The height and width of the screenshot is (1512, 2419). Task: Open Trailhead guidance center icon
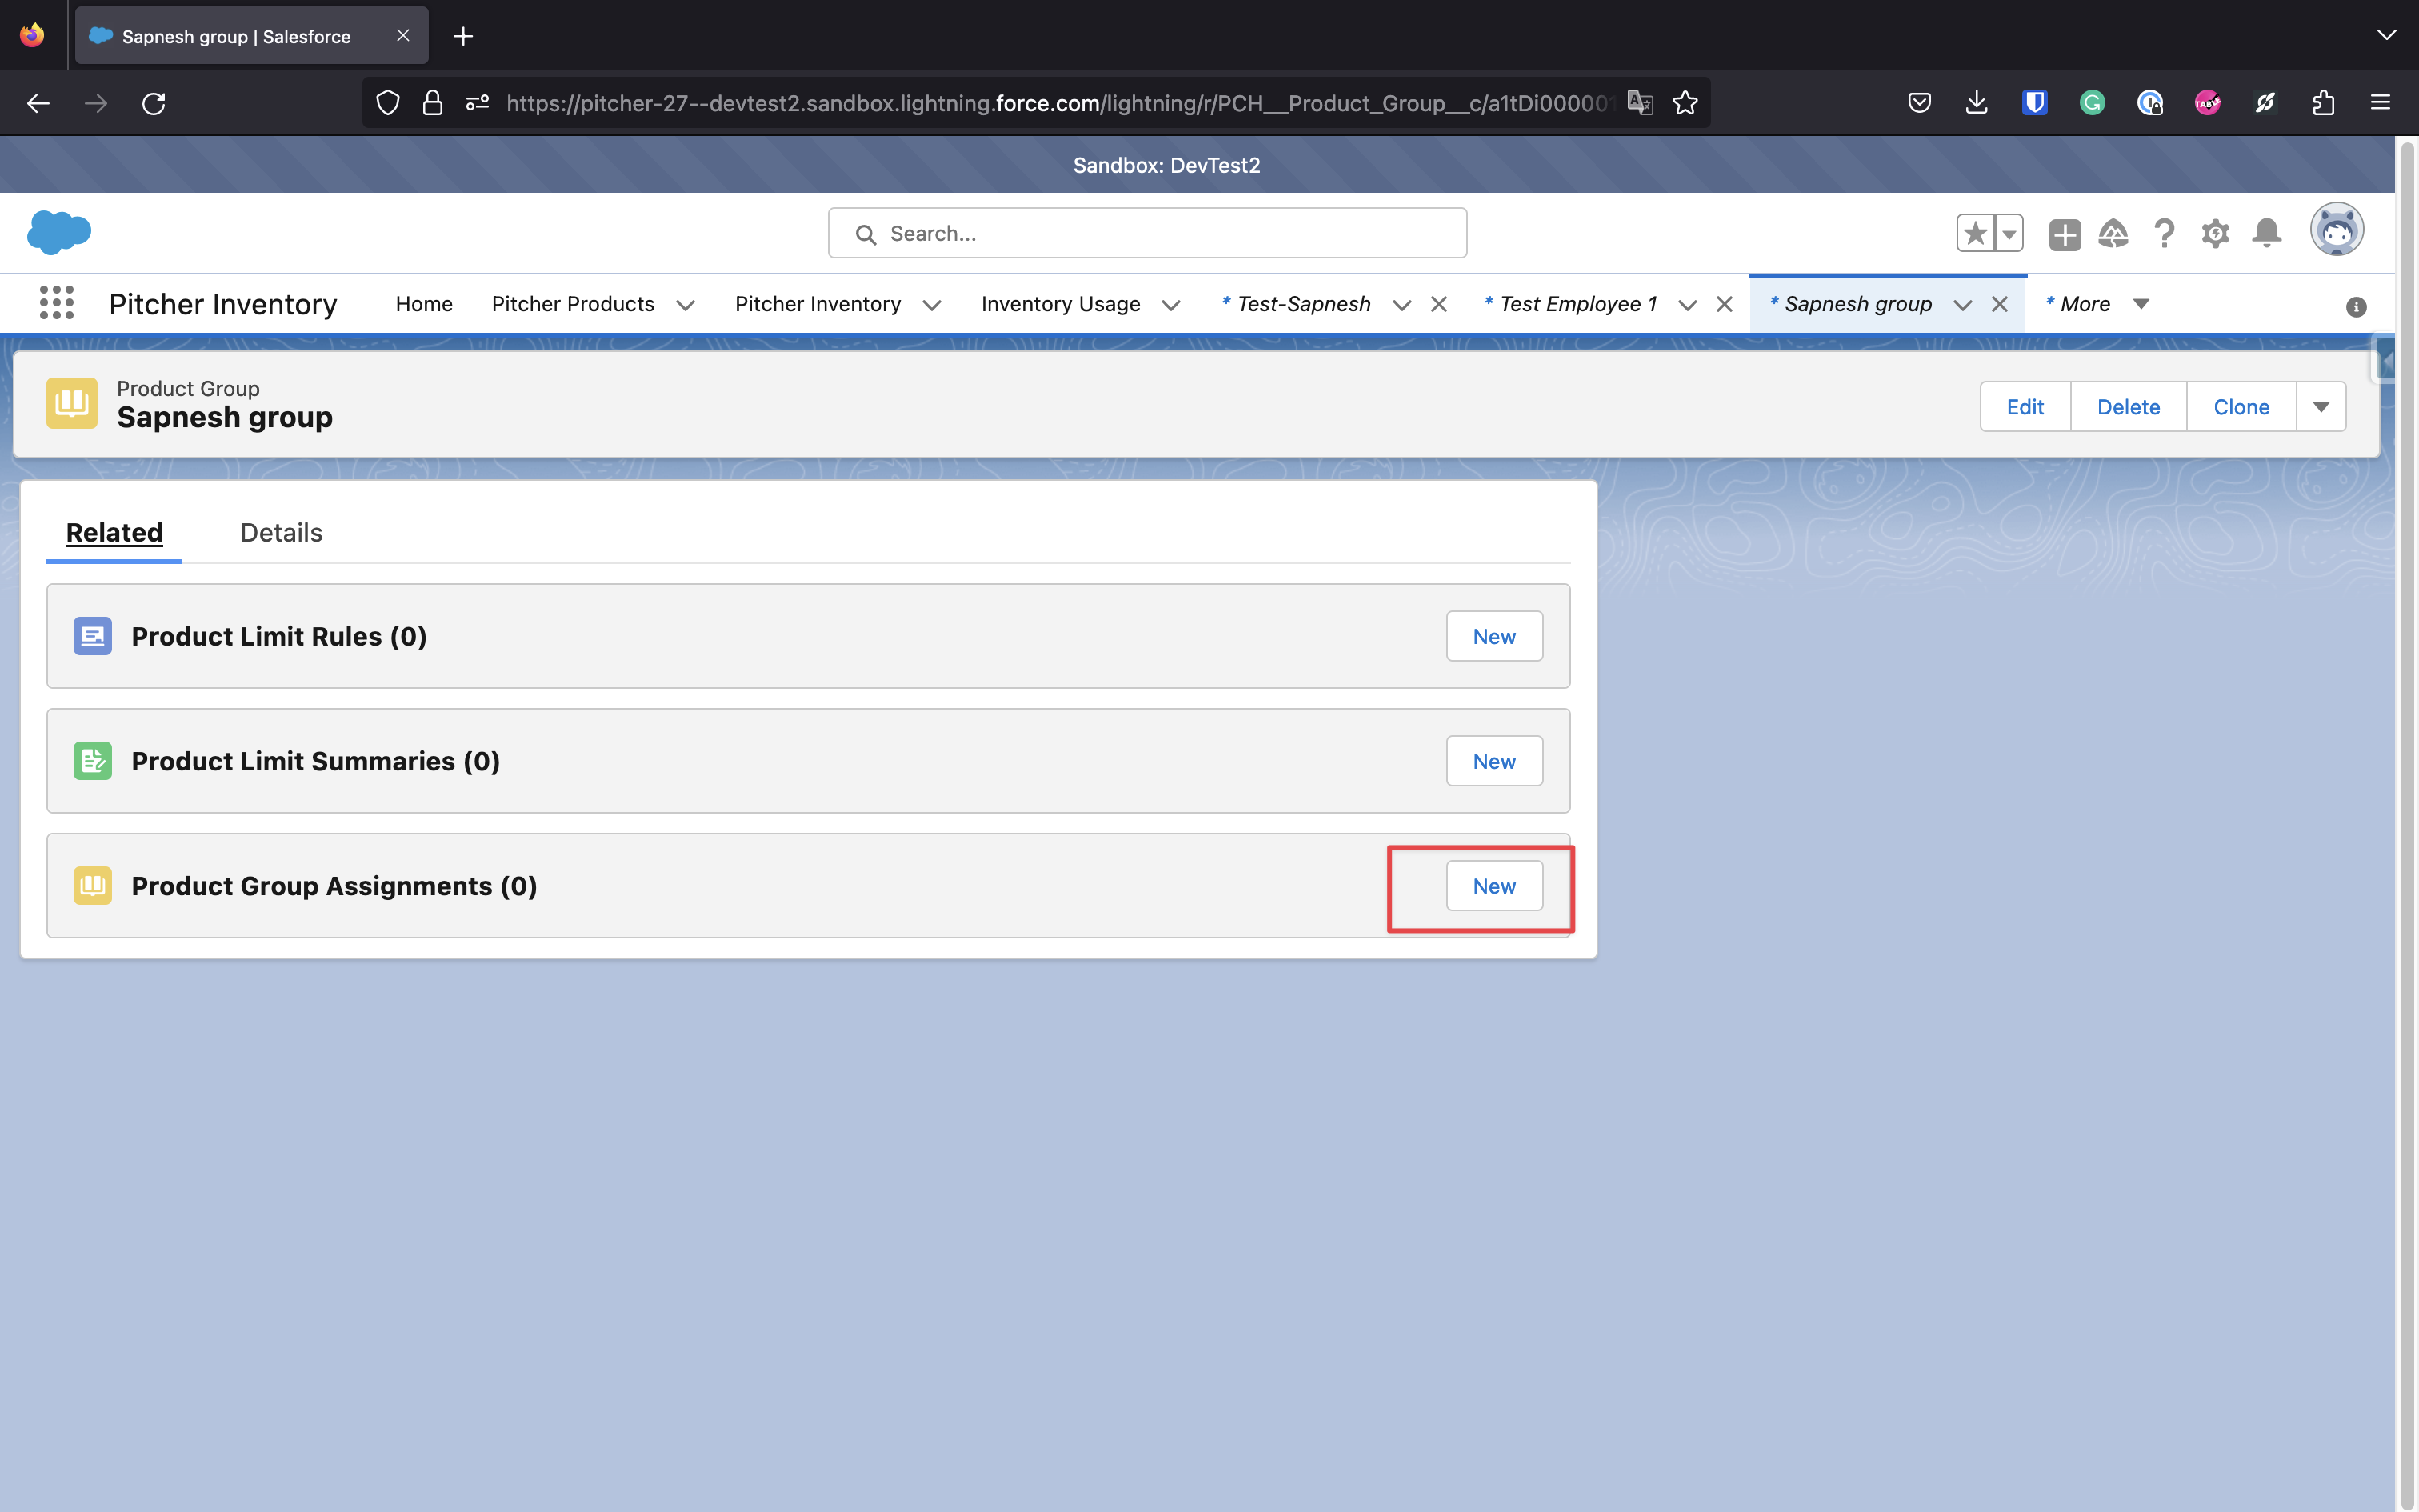(2113, 234)
